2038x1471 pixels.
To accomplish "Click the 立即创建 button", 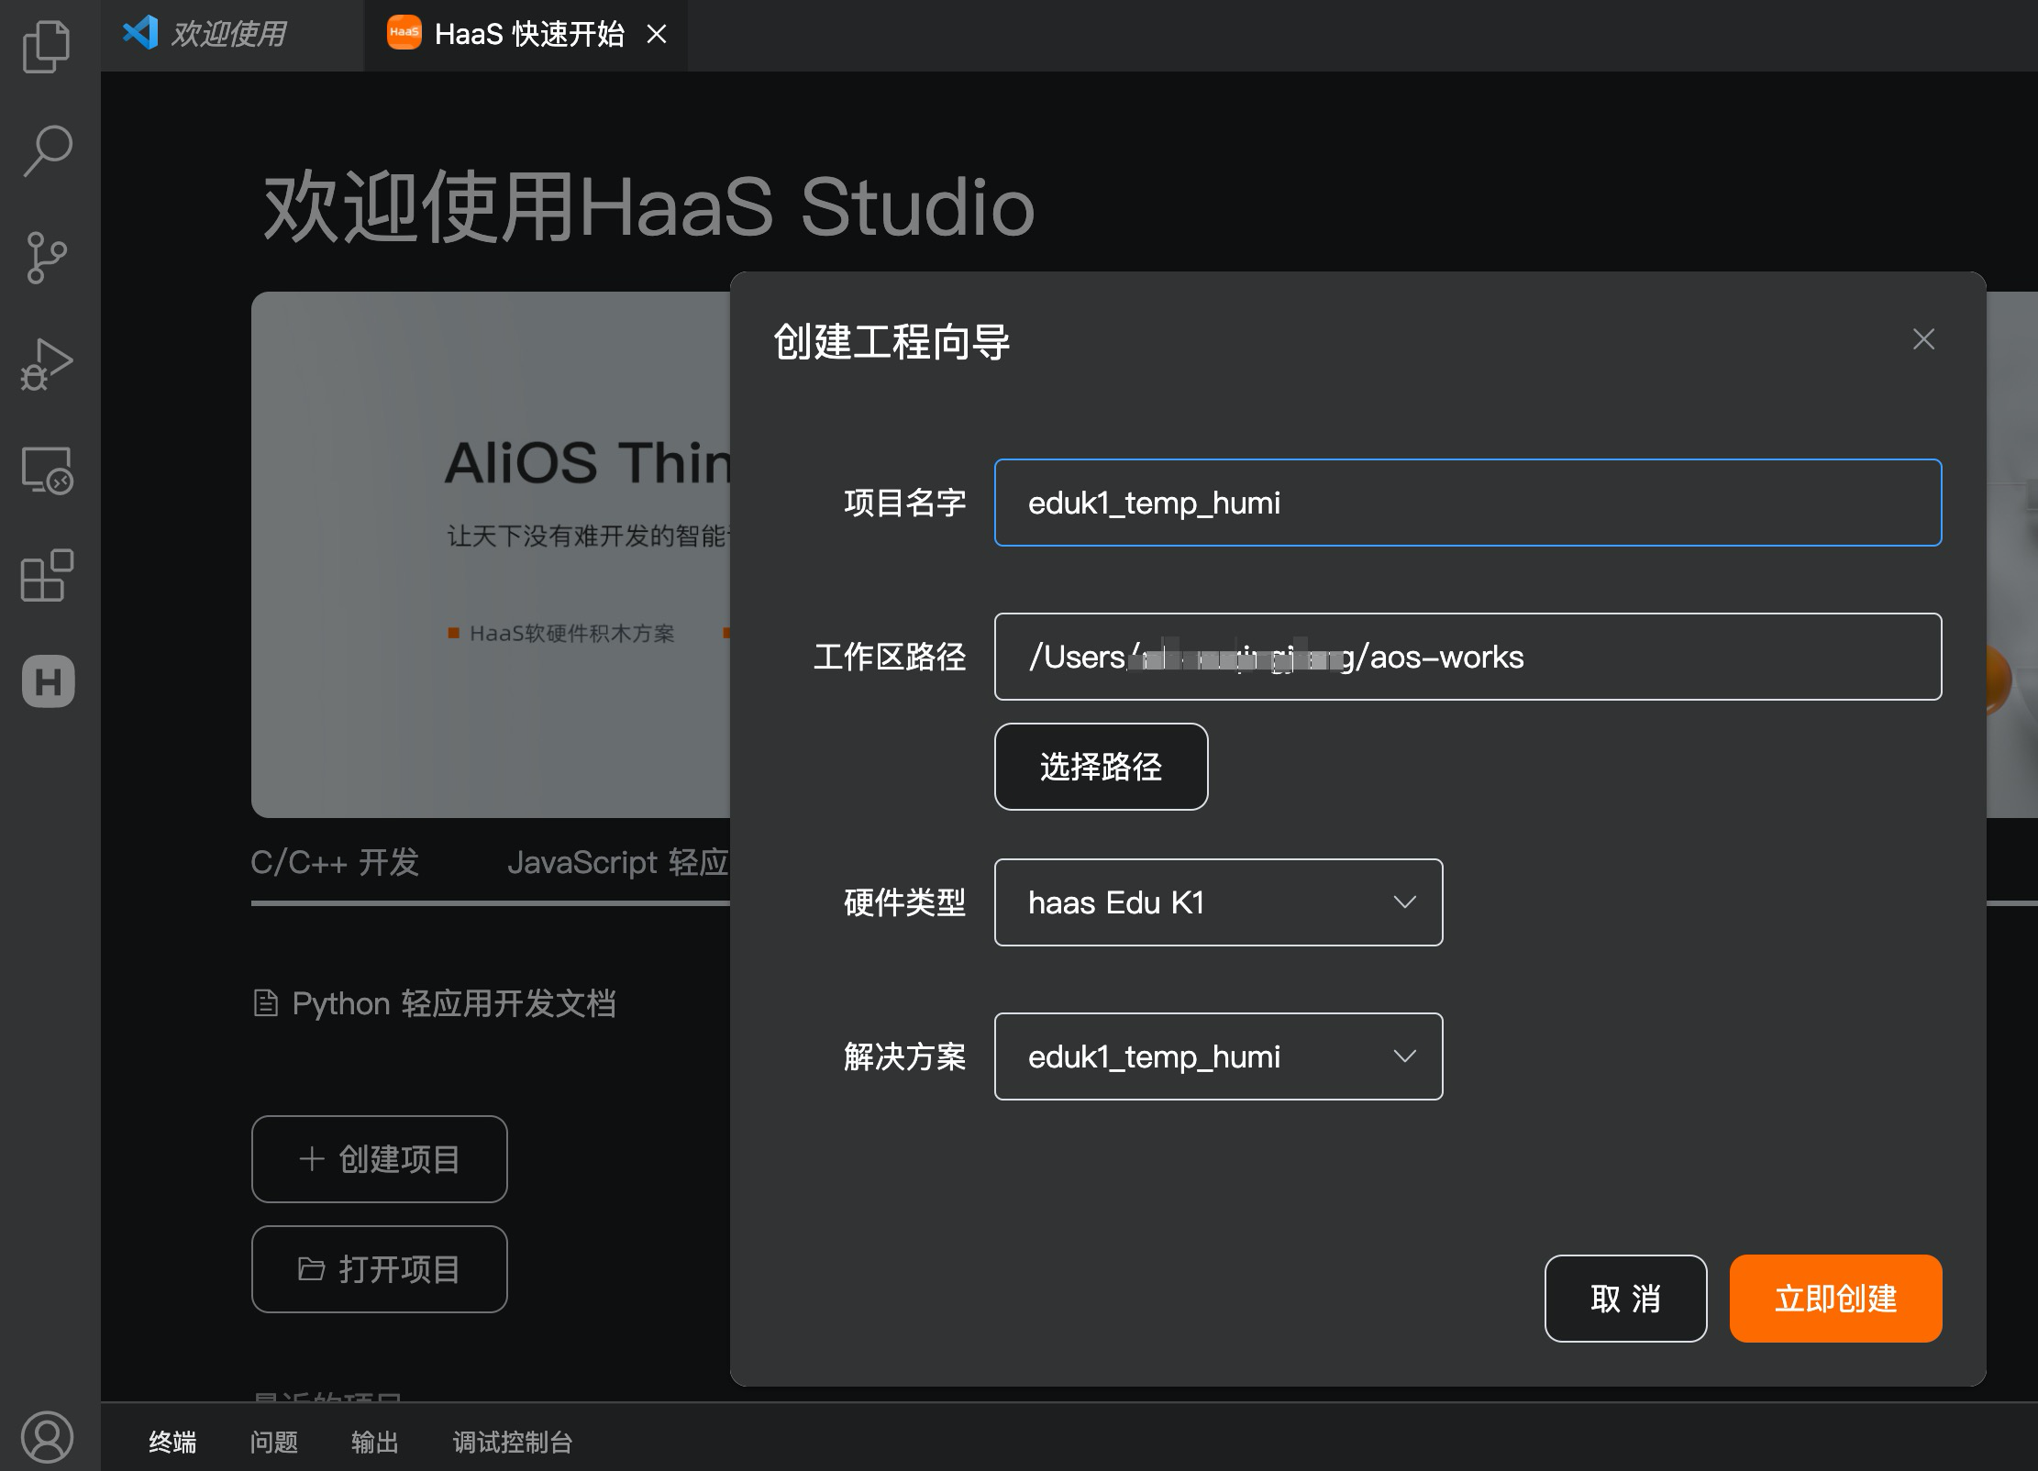I will (1834, 1298).
